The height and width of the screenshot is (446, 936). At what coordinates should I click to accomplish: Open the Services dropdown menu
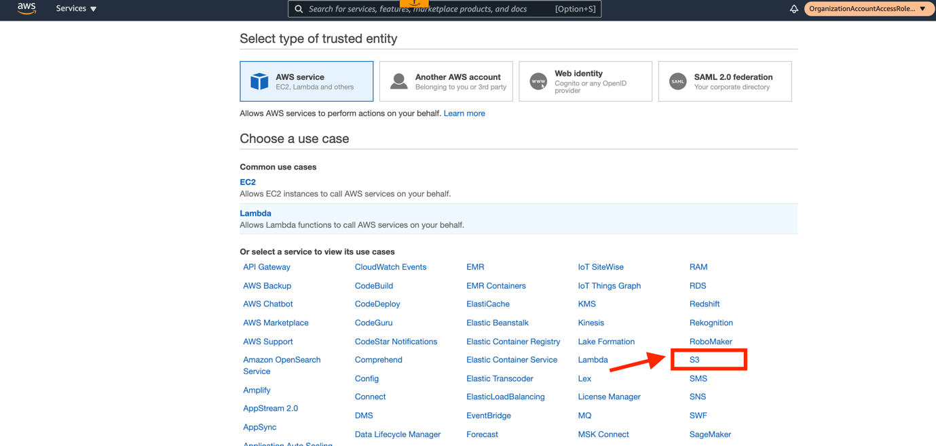pos(76,9)
